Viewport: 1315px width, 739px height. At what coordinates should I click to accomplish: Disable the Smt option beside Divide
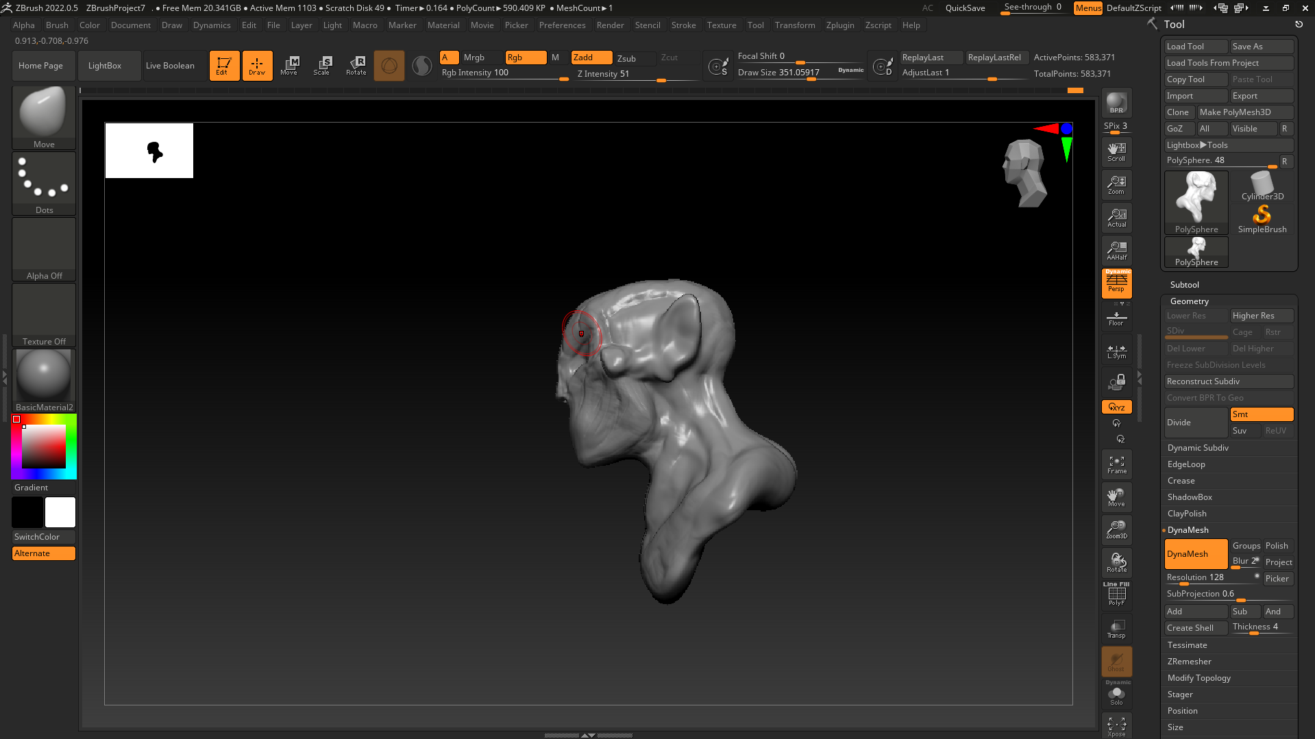1261,414
